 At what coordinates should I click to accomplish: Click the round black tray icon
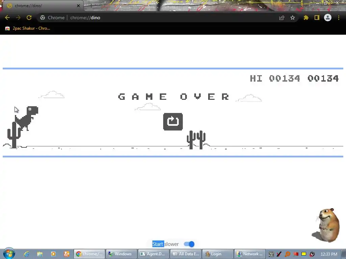tap(312, 254)
